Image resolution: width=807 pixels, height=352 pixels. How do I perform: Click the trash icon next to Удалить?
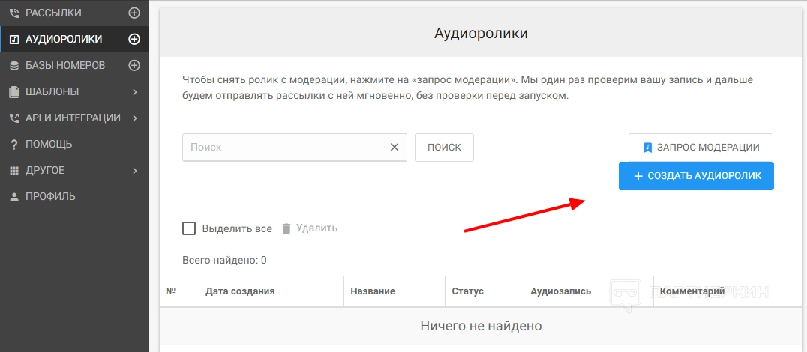click(x=286, y=228)
